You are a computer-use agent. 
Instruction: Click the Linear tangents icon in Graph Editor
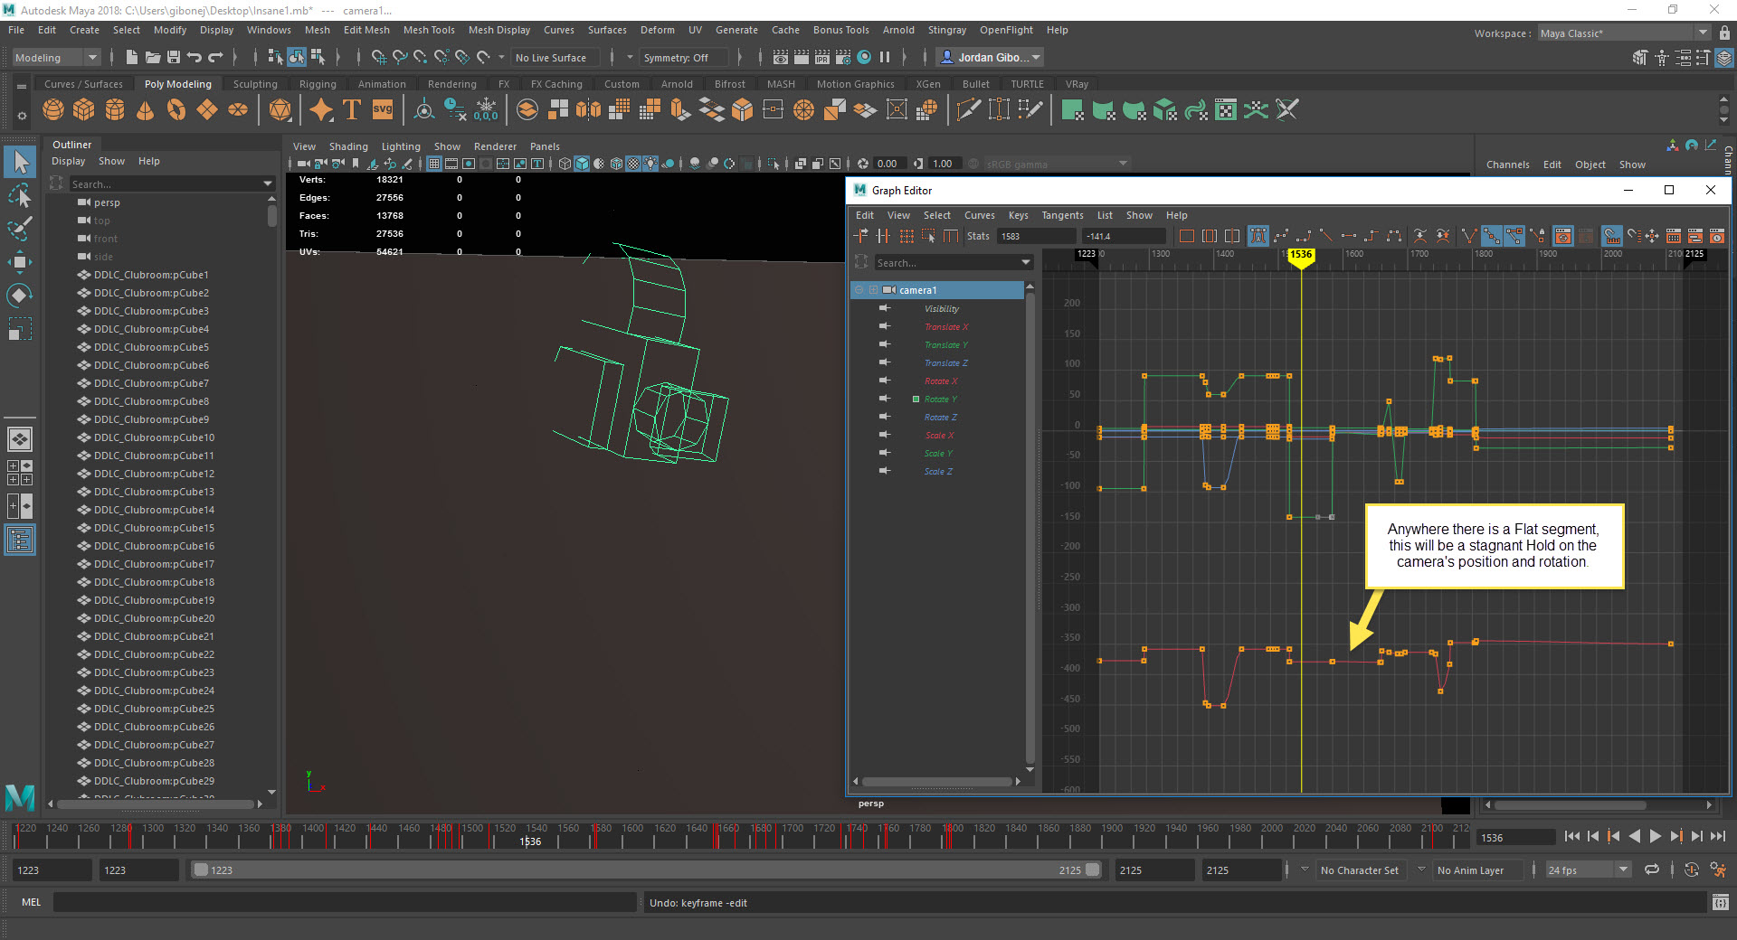(x=1325, y=237)
